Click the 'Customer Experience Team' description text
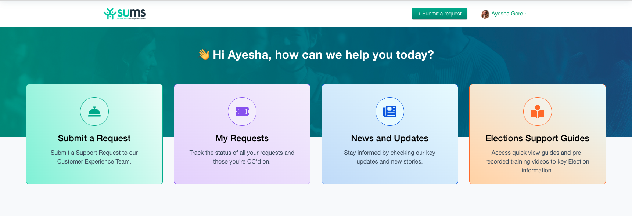 coord(94,161)
